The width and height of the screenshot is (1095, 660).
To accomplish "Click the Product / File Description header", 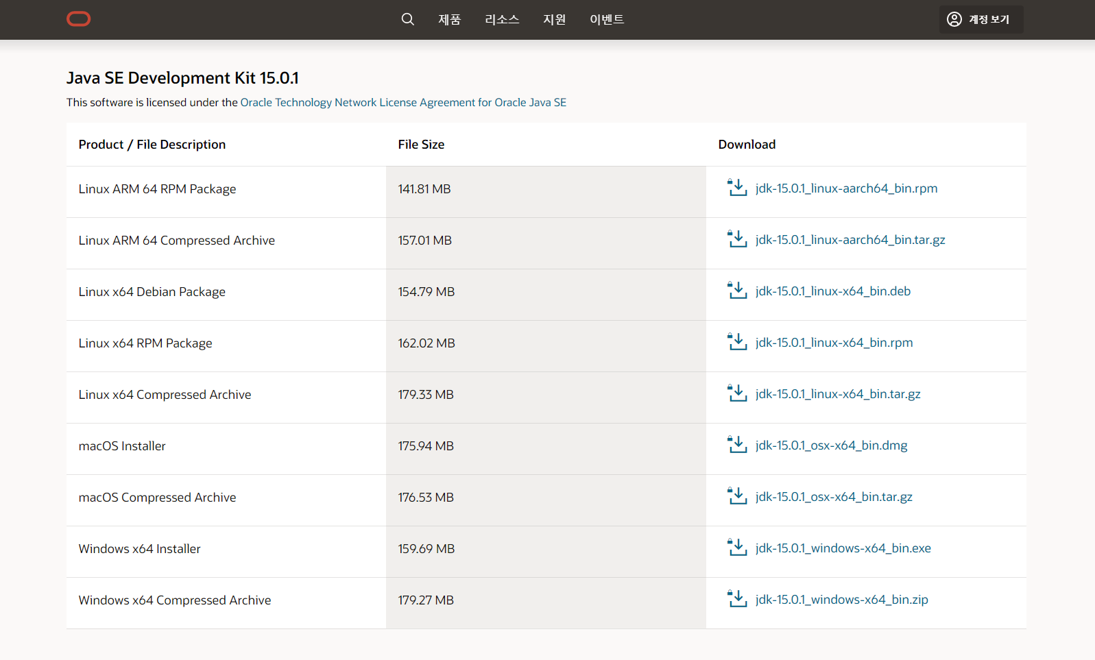I will 152,145.
